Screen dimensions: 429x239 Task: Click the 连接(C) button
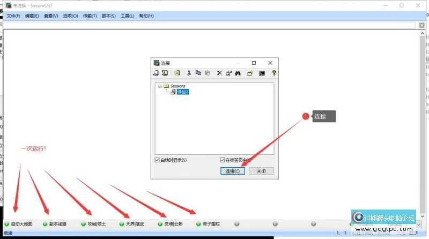tap(233, 171)
